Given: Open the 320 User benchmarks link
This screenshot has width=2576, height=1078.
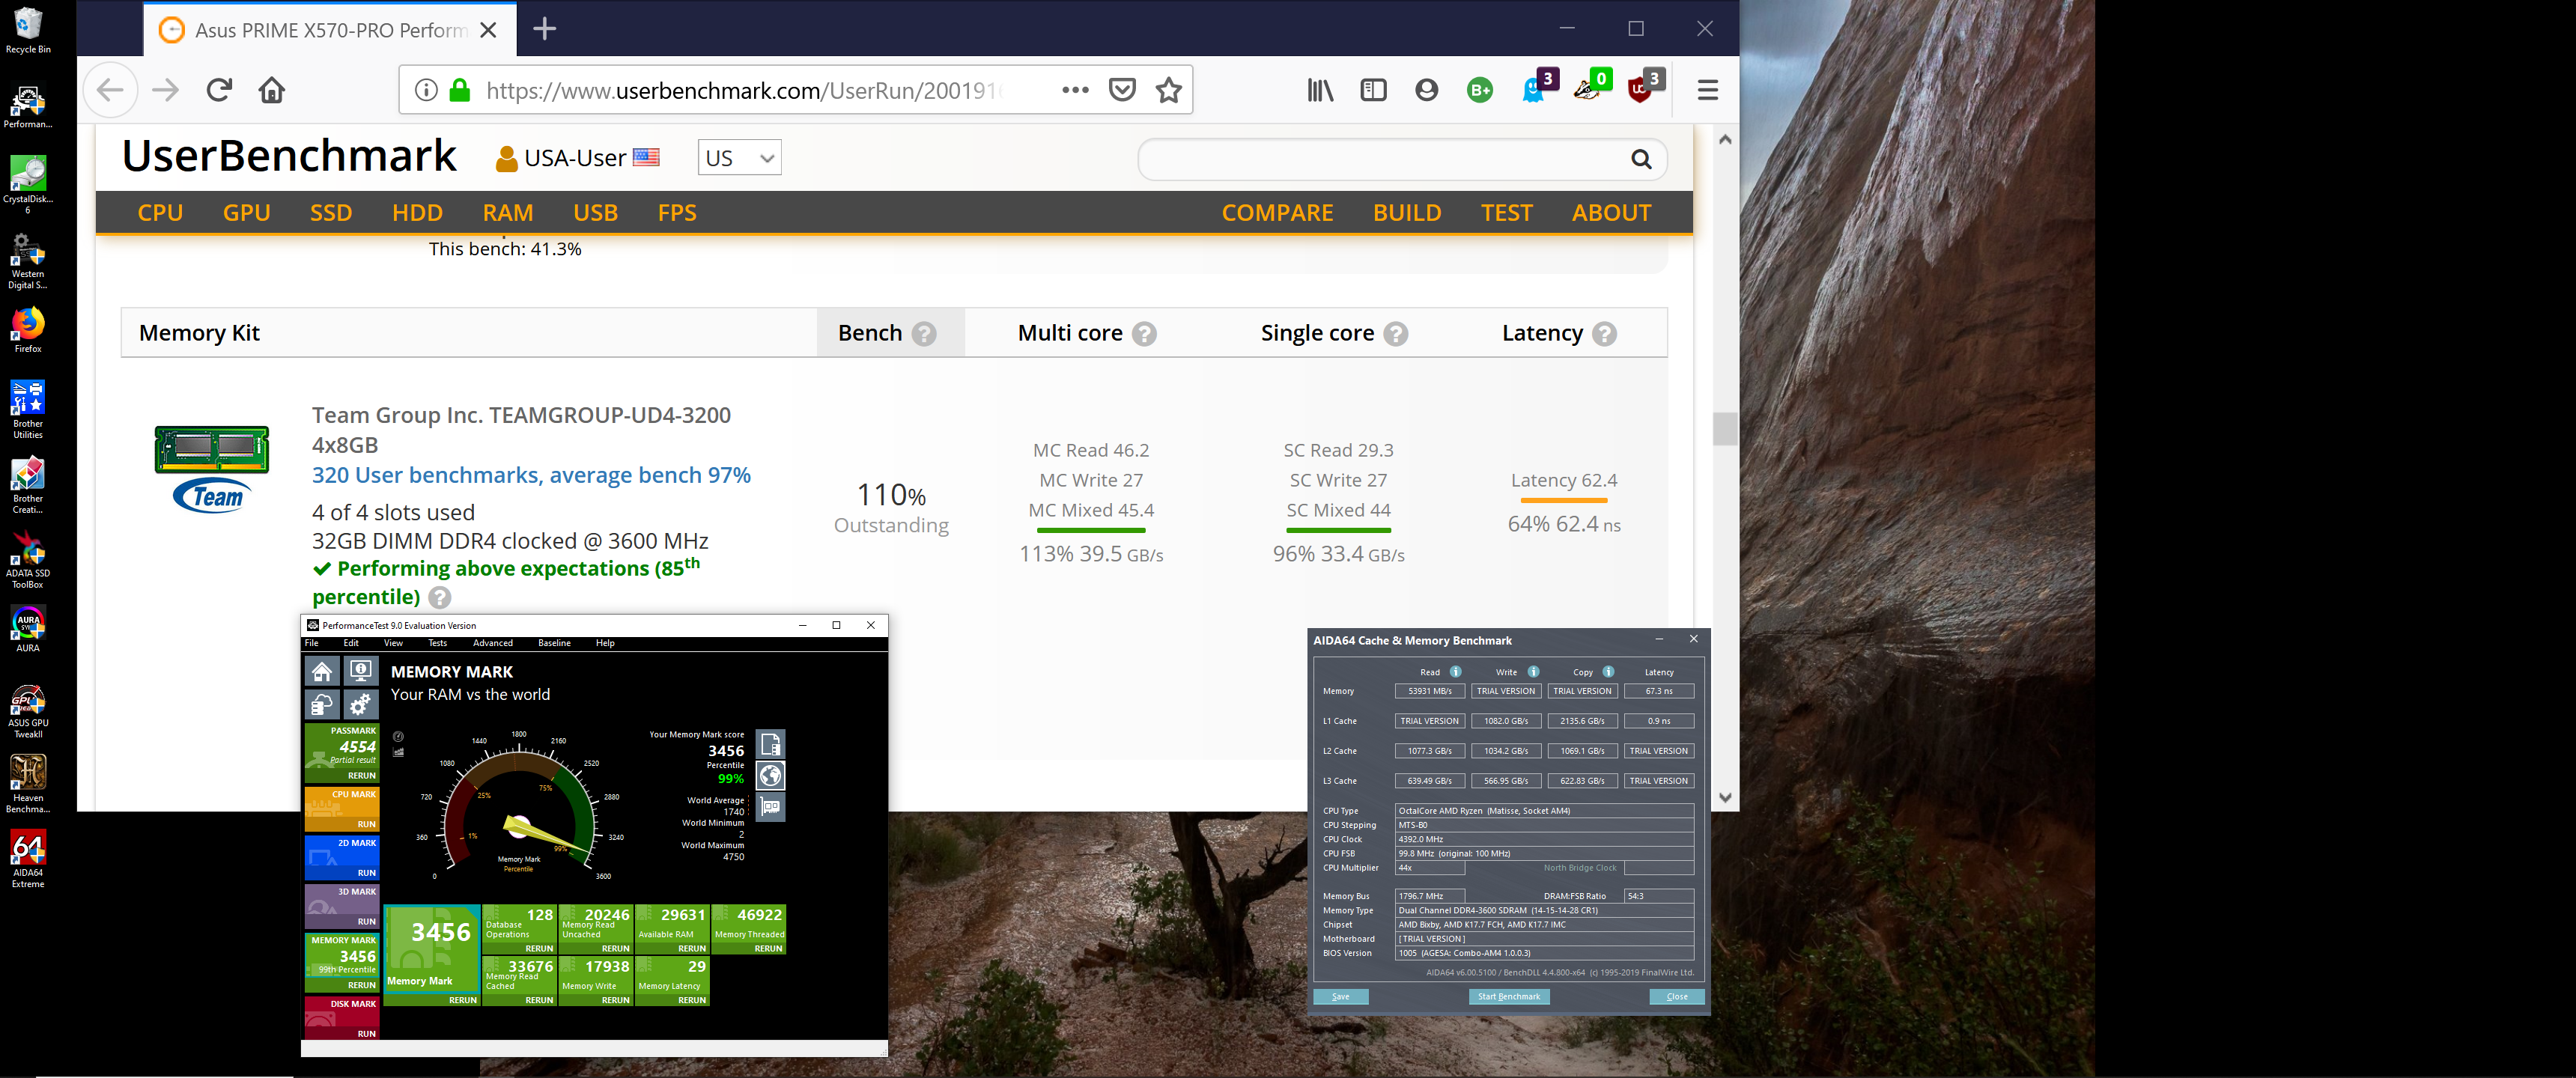Looking at the screenshot, I should click(531, 475).
